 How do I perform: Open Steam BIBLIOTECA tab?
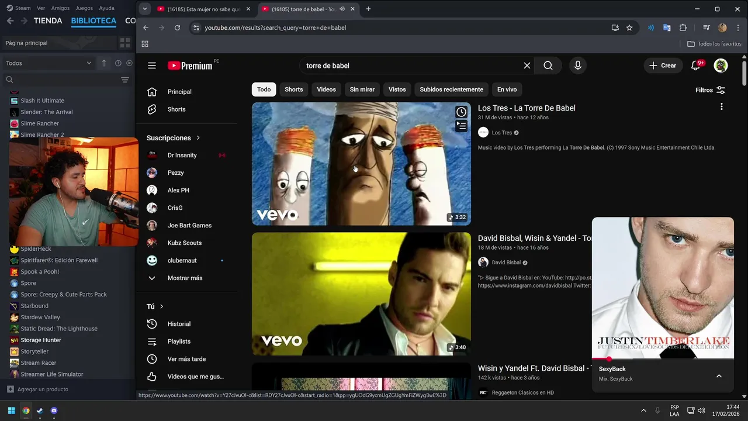(x=93, y=20)
